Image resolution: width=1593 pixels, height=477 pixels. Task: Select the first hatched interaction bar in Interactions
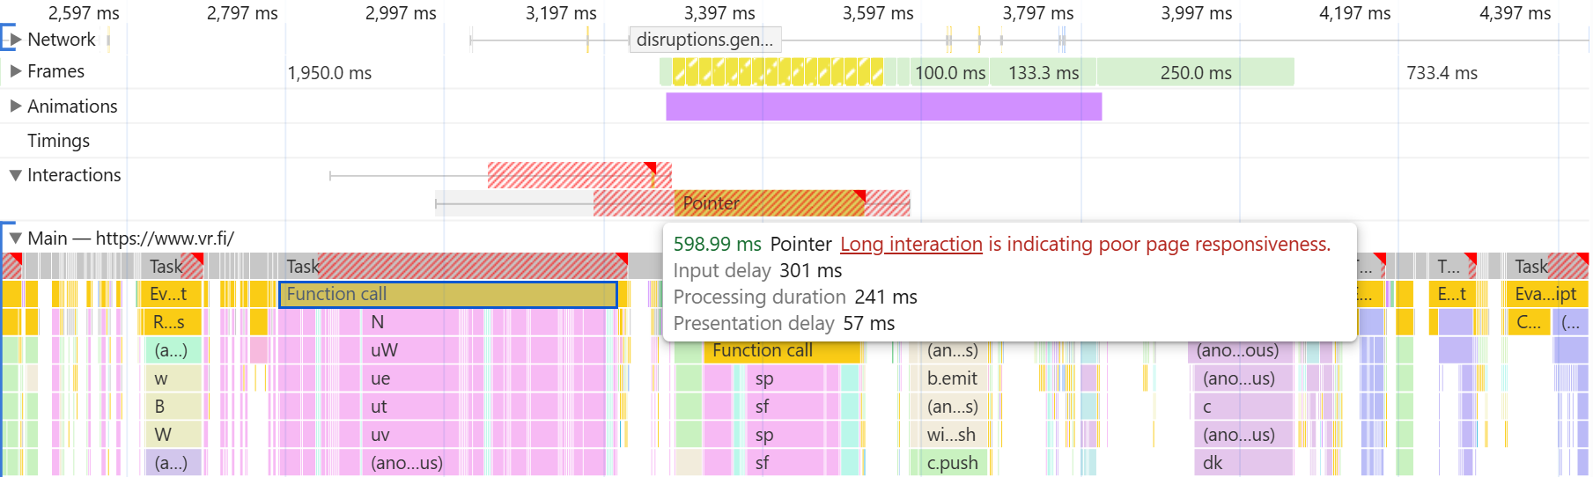click(579, 175)
